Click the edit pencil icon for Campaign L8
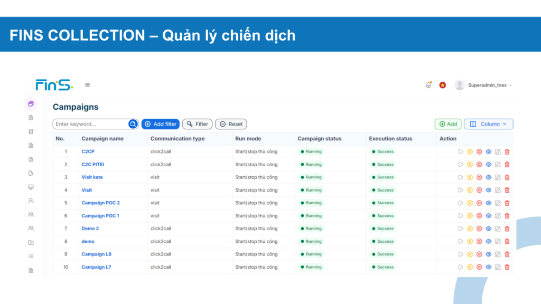This screenshot has width=541, height=304. 498,254
